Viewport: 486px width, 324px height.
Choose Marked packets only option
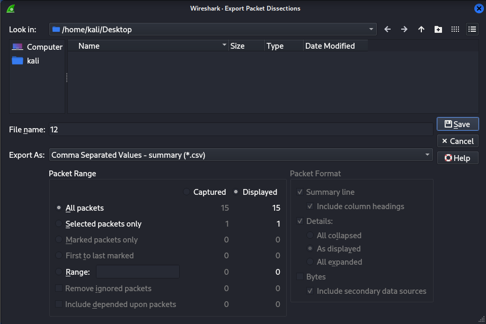pyautogui.click(x=59, y=240)
